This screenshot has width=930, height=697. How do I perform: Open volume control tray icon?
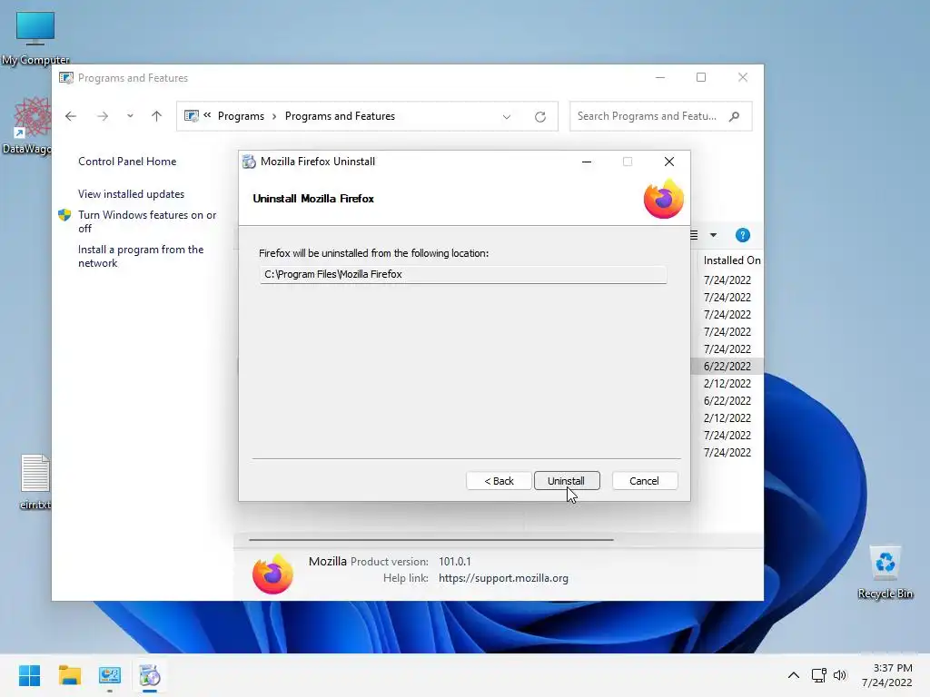[x=840, y=675]
